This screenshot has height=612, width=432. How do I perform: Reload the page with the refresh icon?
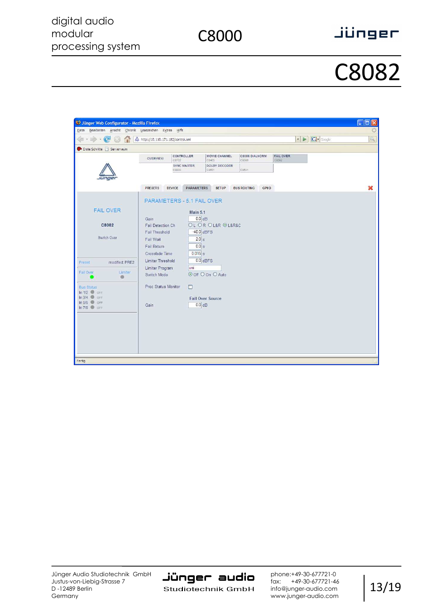point(107,139)
